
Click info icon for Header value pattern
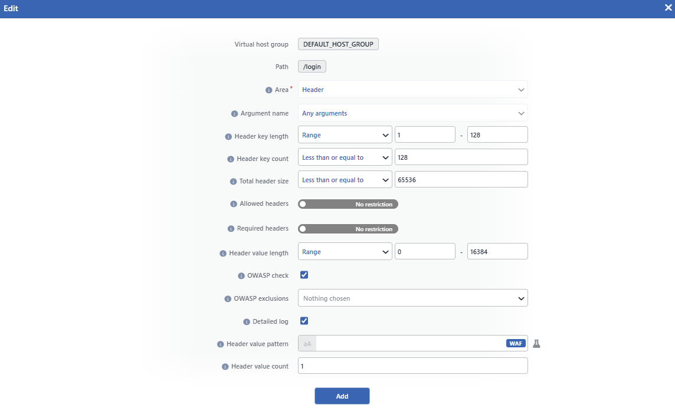pos(220,344)
